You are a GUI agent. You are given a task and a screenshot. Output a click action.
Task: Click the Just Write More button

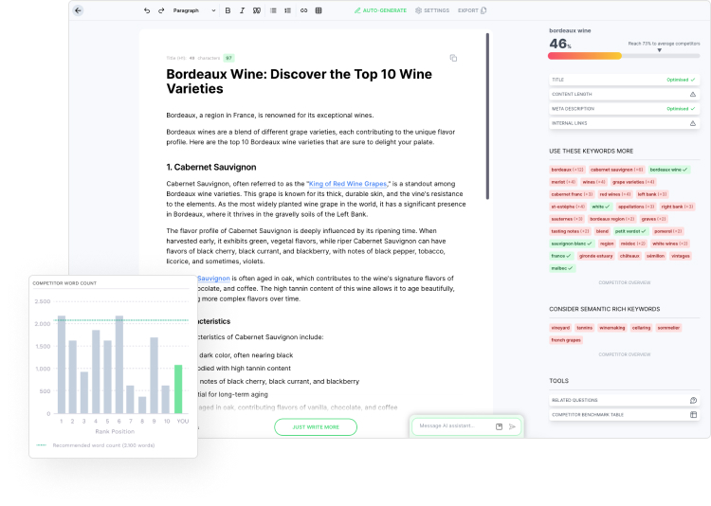coord(316,427)
